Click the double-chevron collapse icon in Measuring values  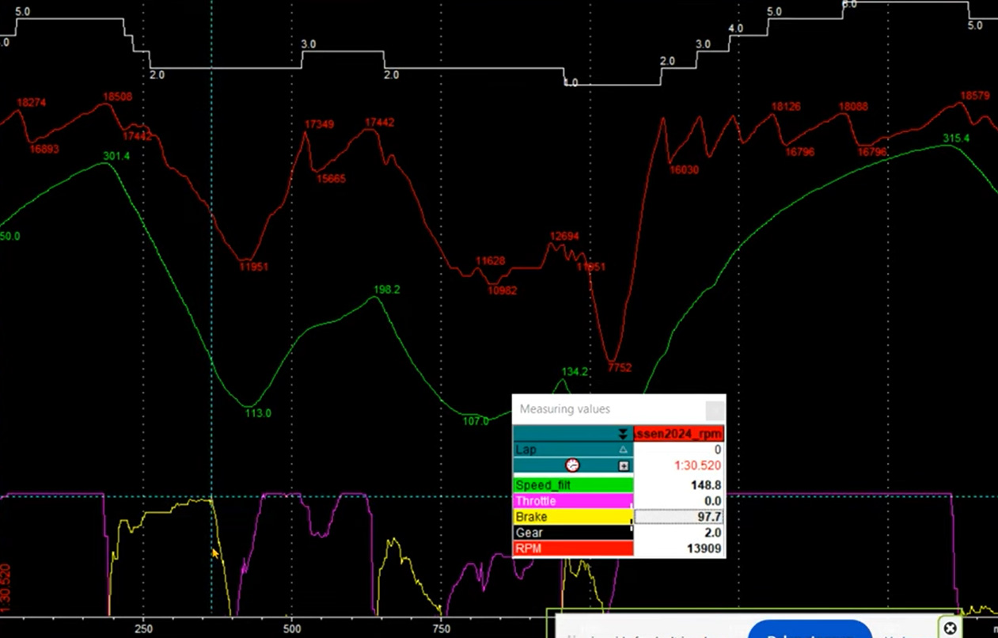(623, 434)
